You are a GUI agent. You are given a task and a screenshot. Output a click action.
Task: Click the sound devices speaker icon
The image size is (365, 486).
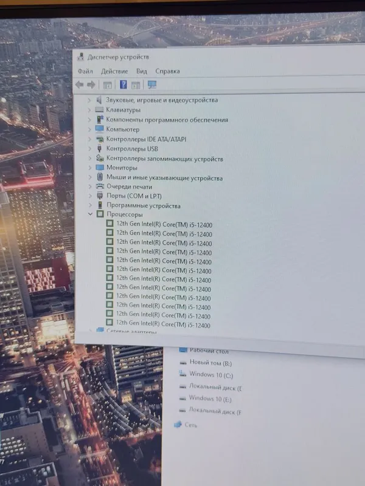[x=99, y=100]
